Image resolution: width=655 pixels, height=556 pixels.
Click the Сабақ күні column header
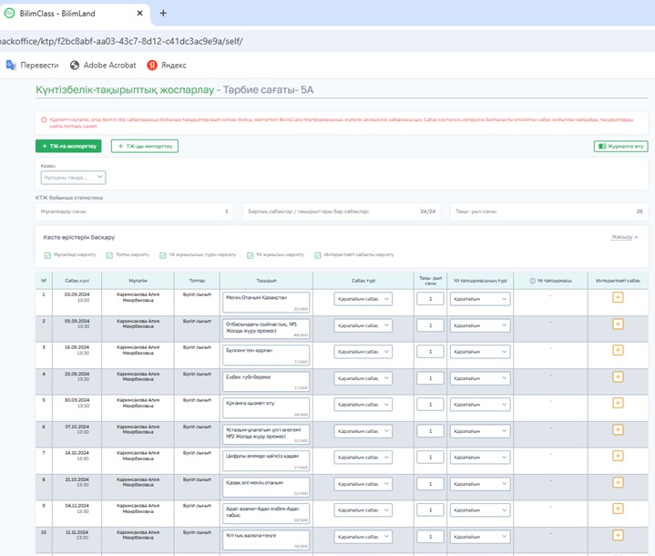pyautogui.click(x=77, y=281)
